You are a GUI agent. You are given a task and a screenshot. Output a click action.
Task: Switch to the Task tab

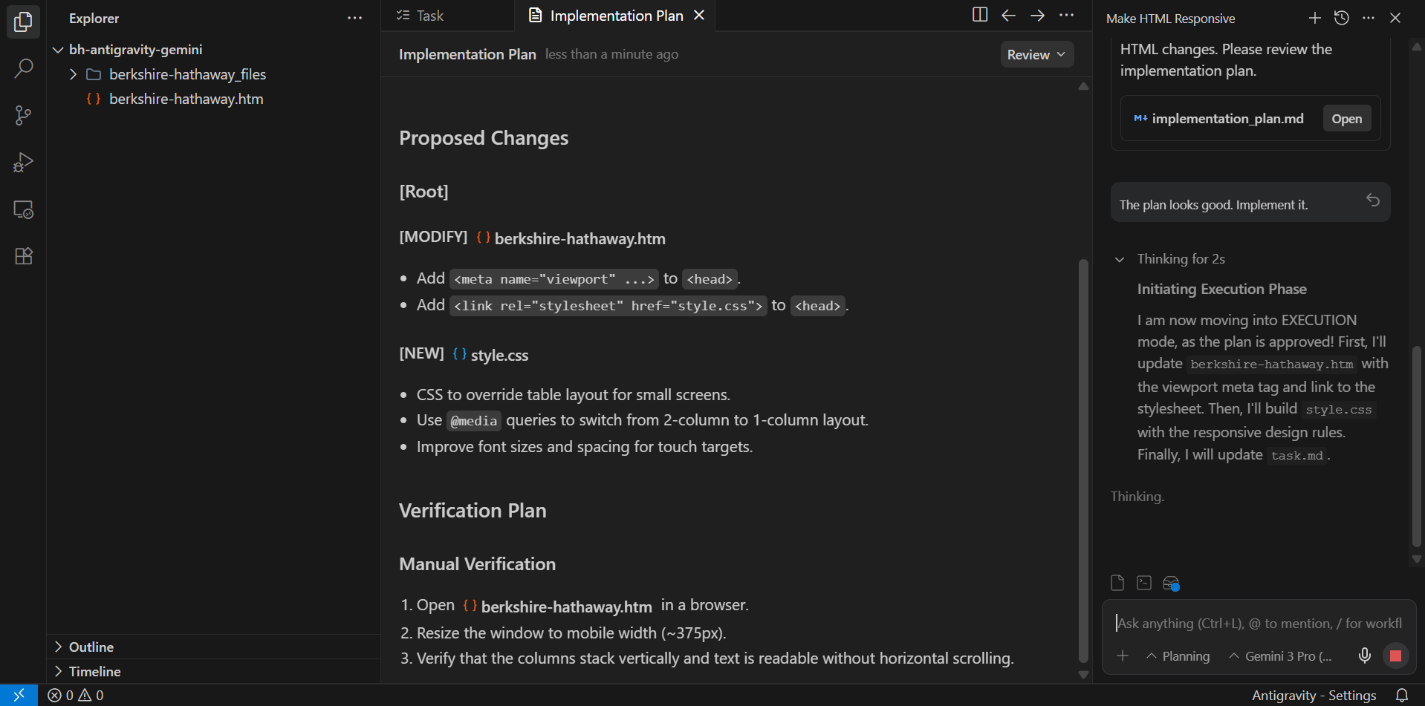pyautogui.click(x=429, y=16)
